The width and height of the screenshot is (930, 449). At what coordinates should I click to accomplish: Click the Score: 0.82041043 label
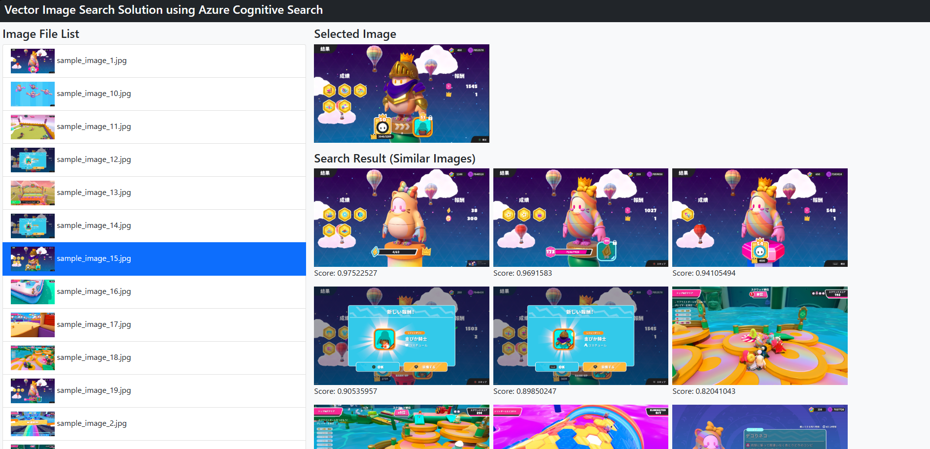[704, 391]
